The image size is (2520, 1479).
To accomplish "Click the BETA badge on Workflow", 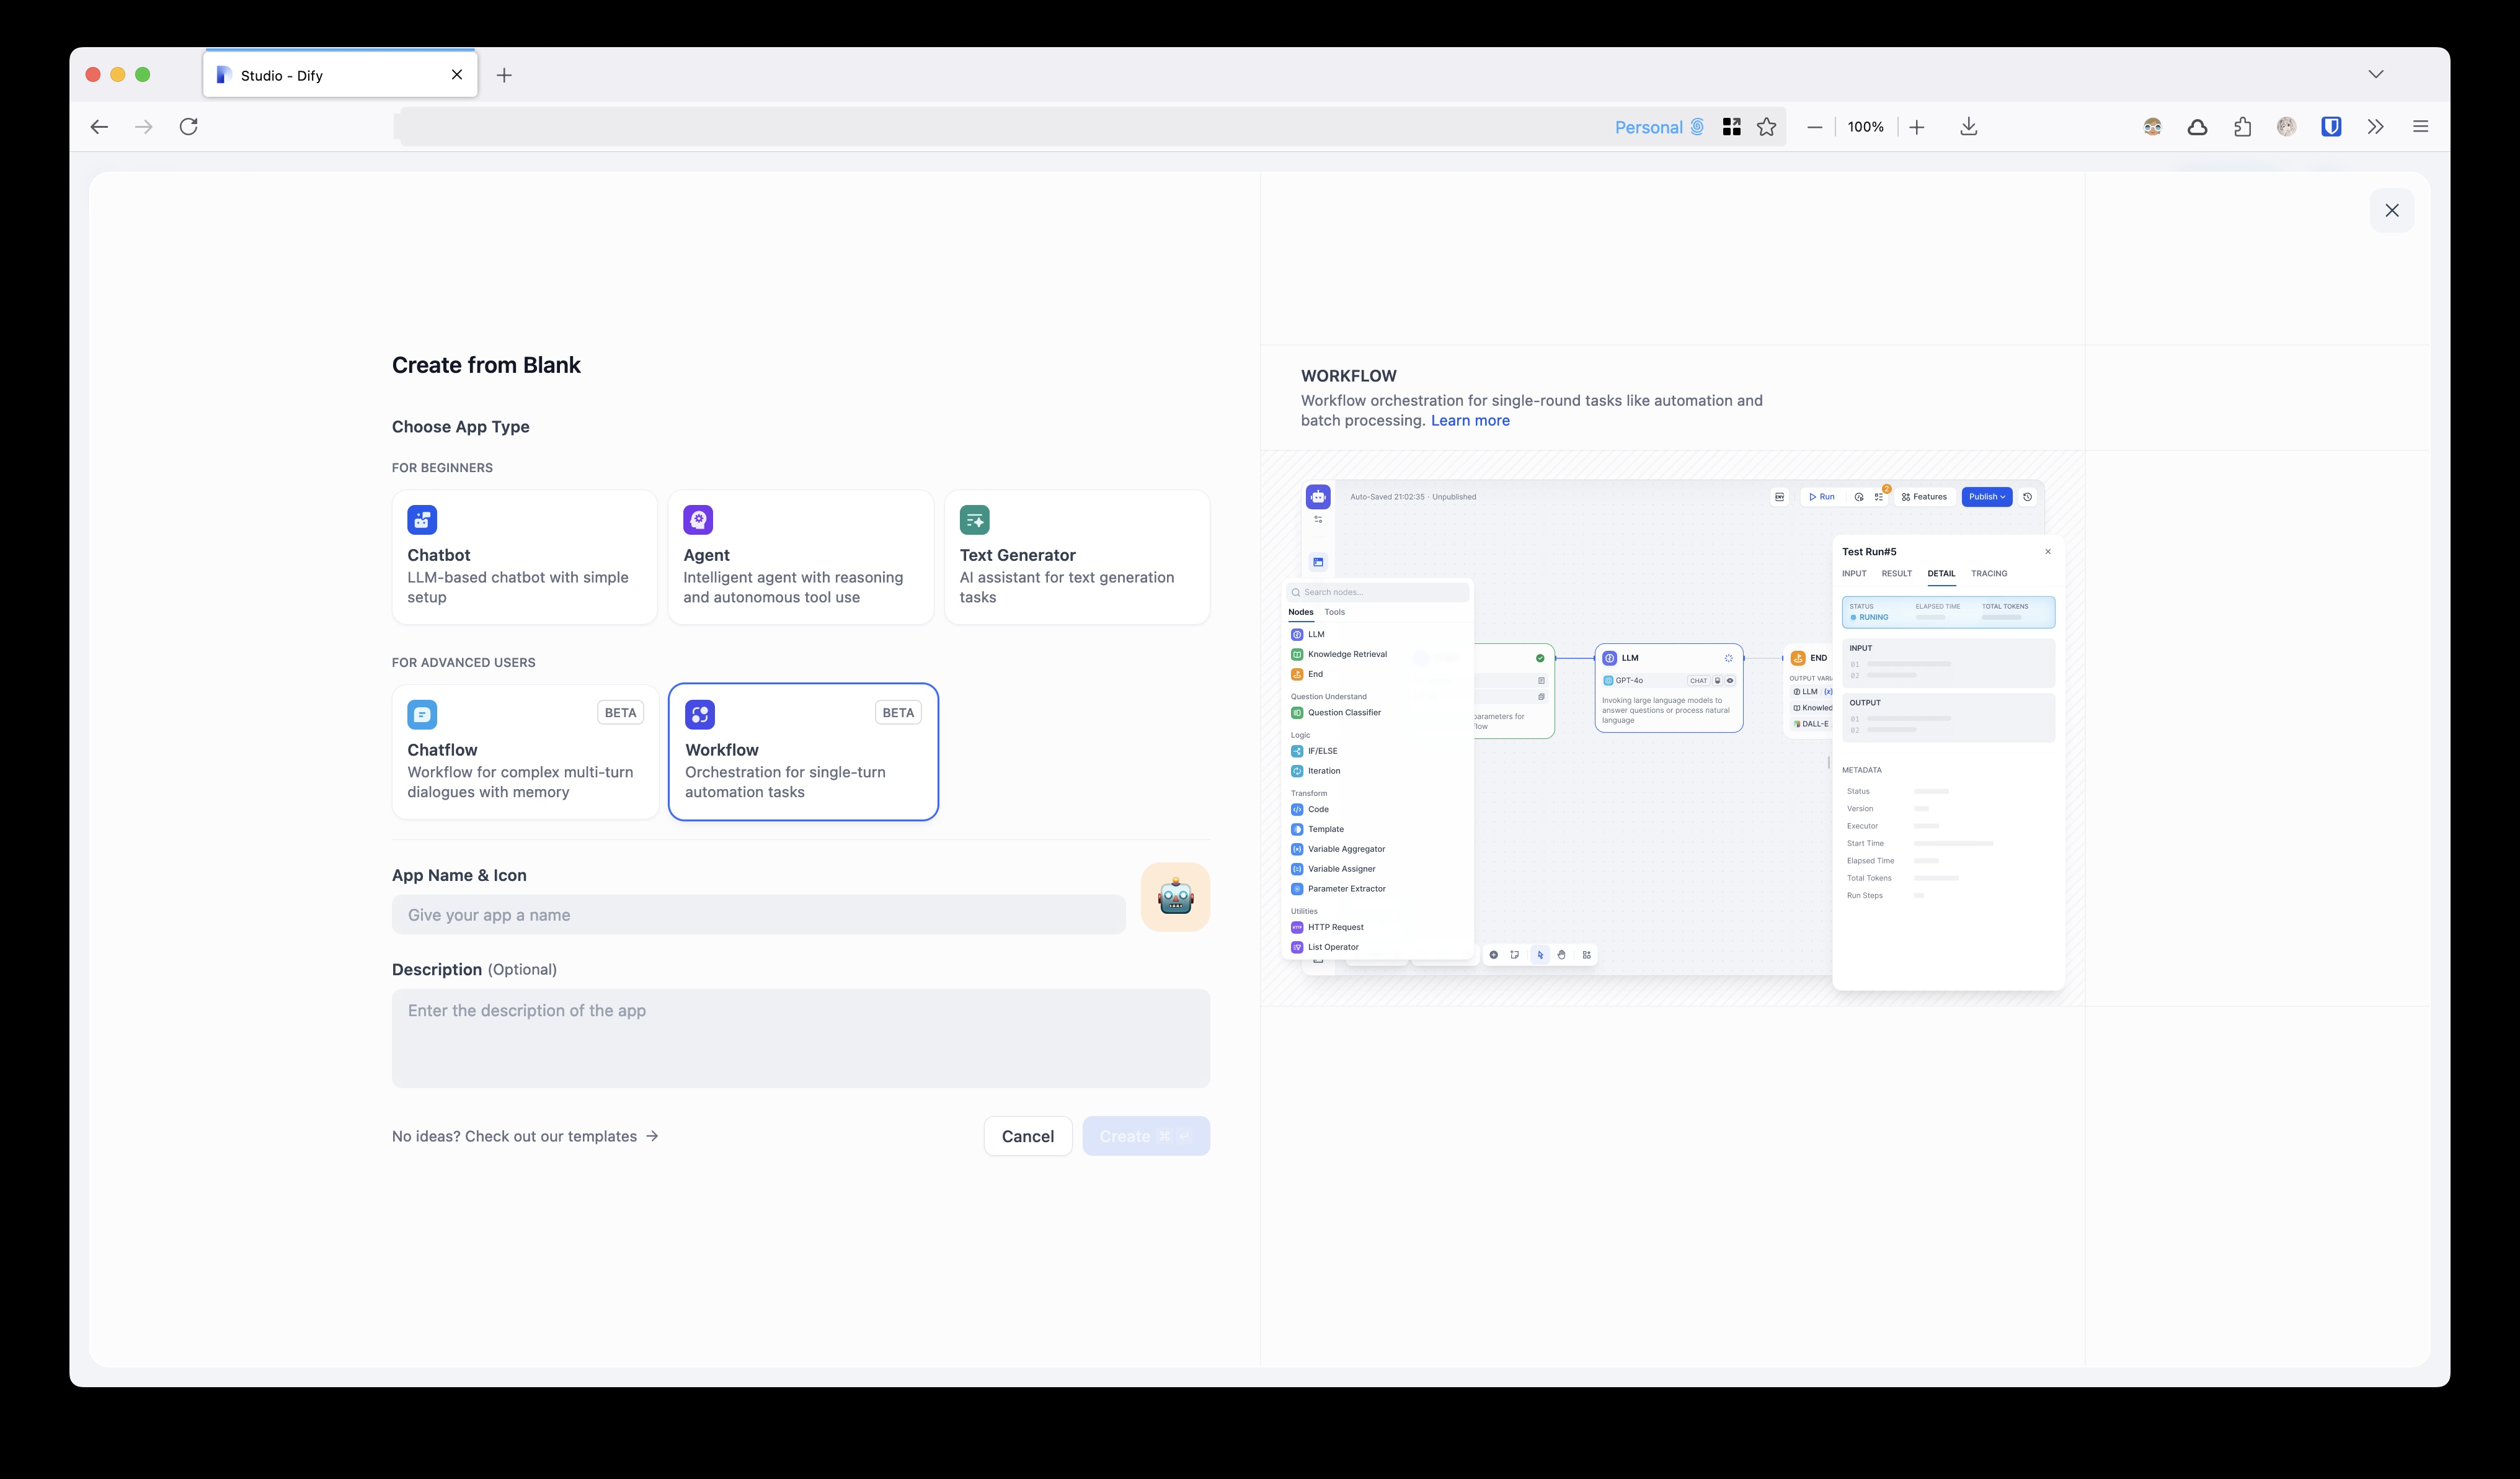I will [898, 712].
